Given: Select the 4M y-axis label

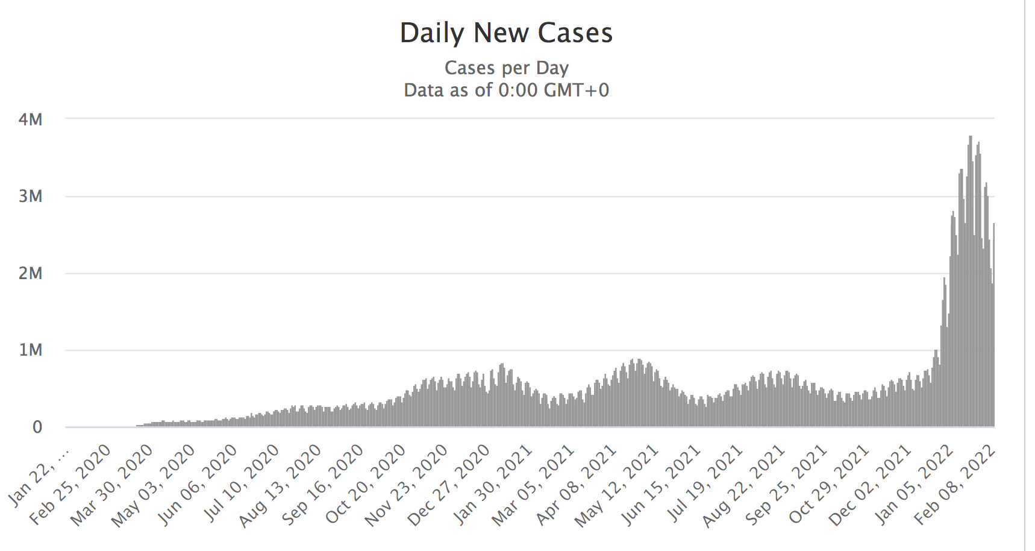Looking at the screenshot, I should click(x=31, y=119).
